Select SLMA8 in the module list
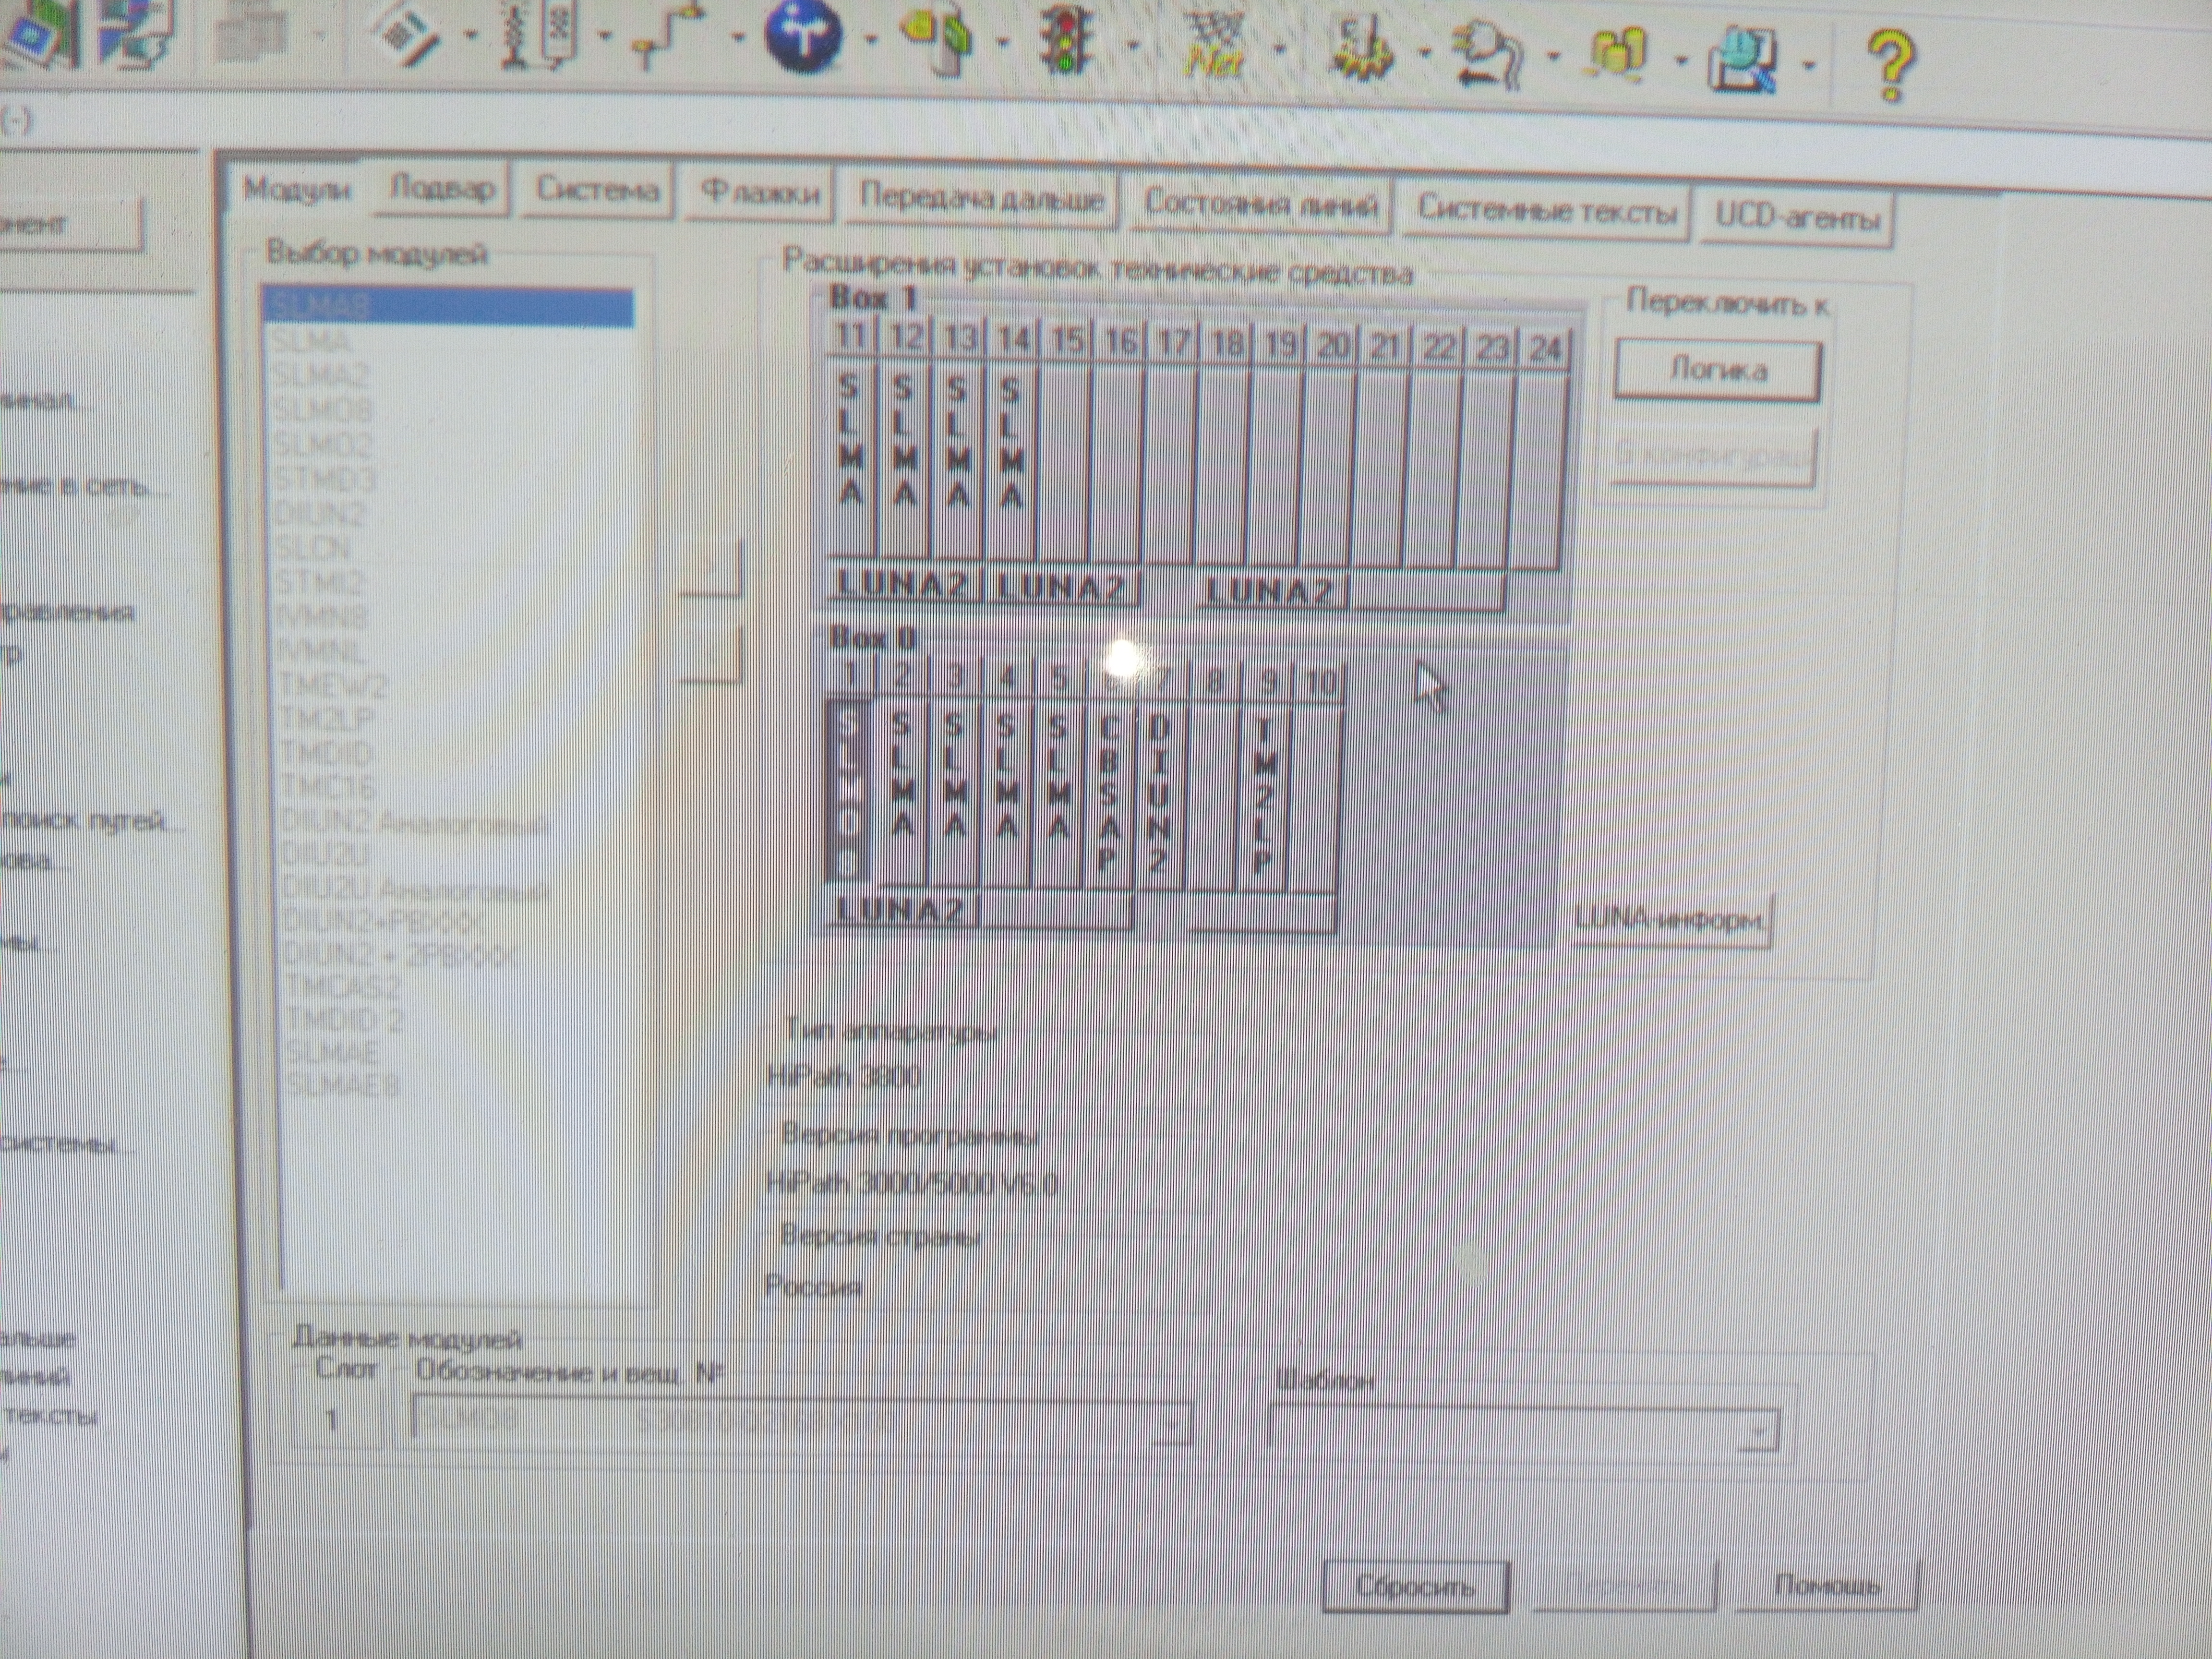The height and width of the screenshot is (1659, 2212). point(448,306)
